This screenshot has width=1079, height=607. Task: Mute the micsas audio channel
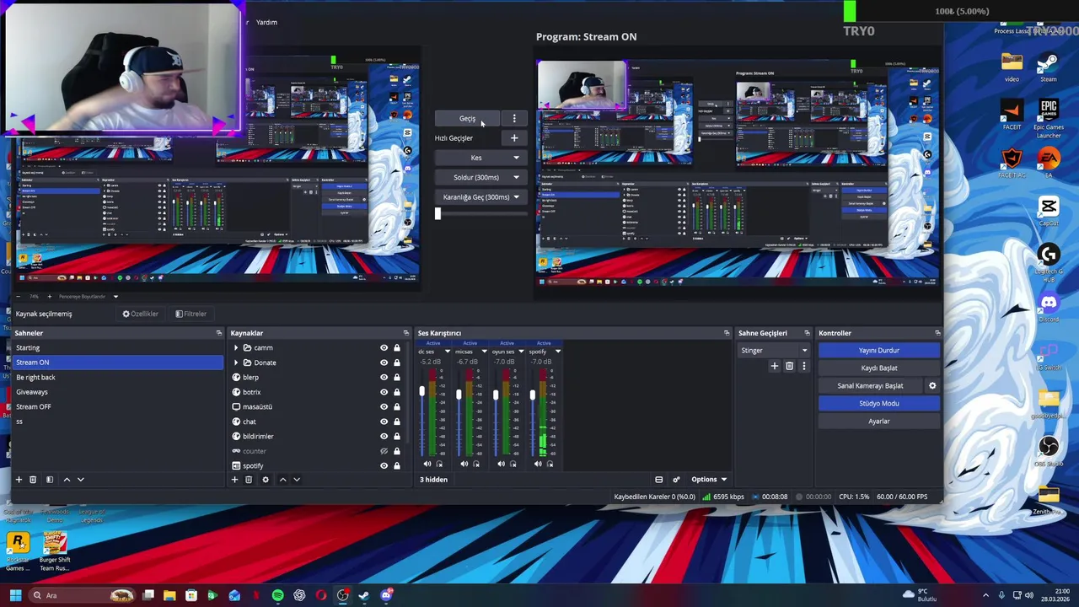pyautogui.click(x=464, y=464)
